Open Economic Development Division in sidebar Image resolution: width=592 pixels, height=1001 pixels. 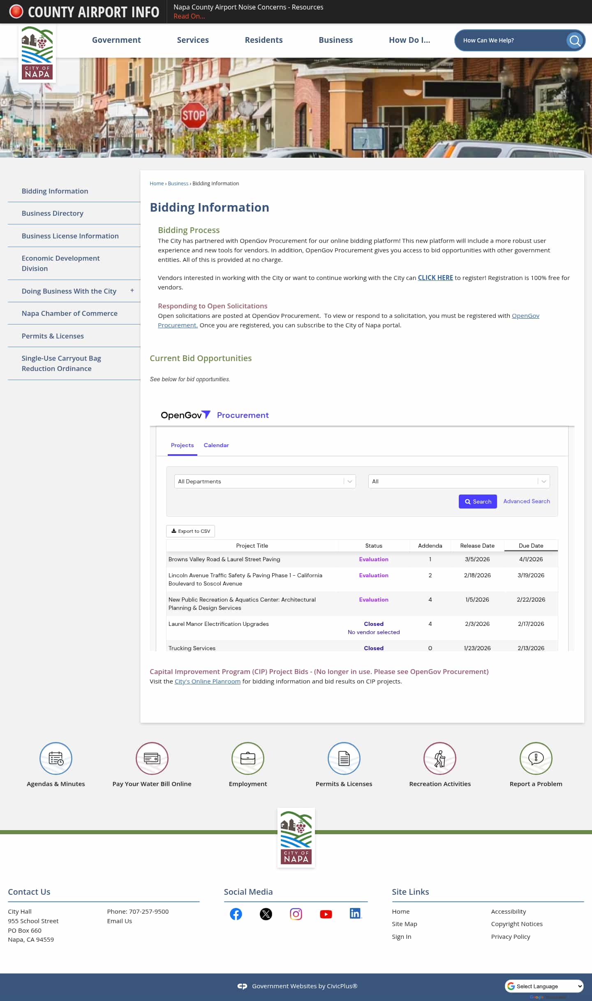click(x=61, y=263)
